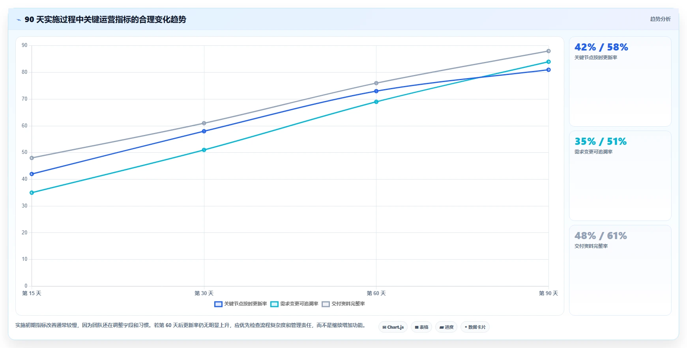Click the 关键节点按时更新率 card caption

point(596,58)
